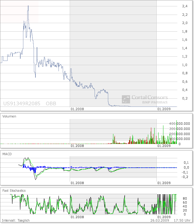Click the OBB exchange label
Viewport: 194px width, 224px height.
51,103
